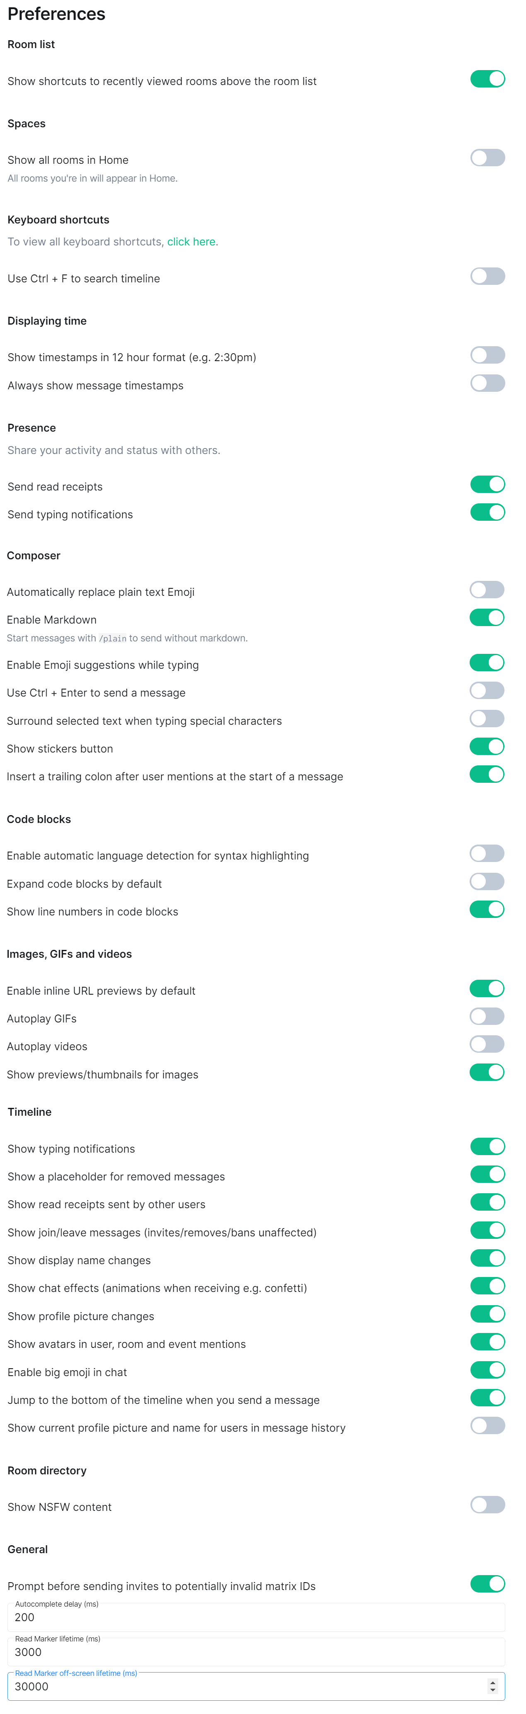Enable Show NSFW content
The image size is (526, 1714).
487,1505
